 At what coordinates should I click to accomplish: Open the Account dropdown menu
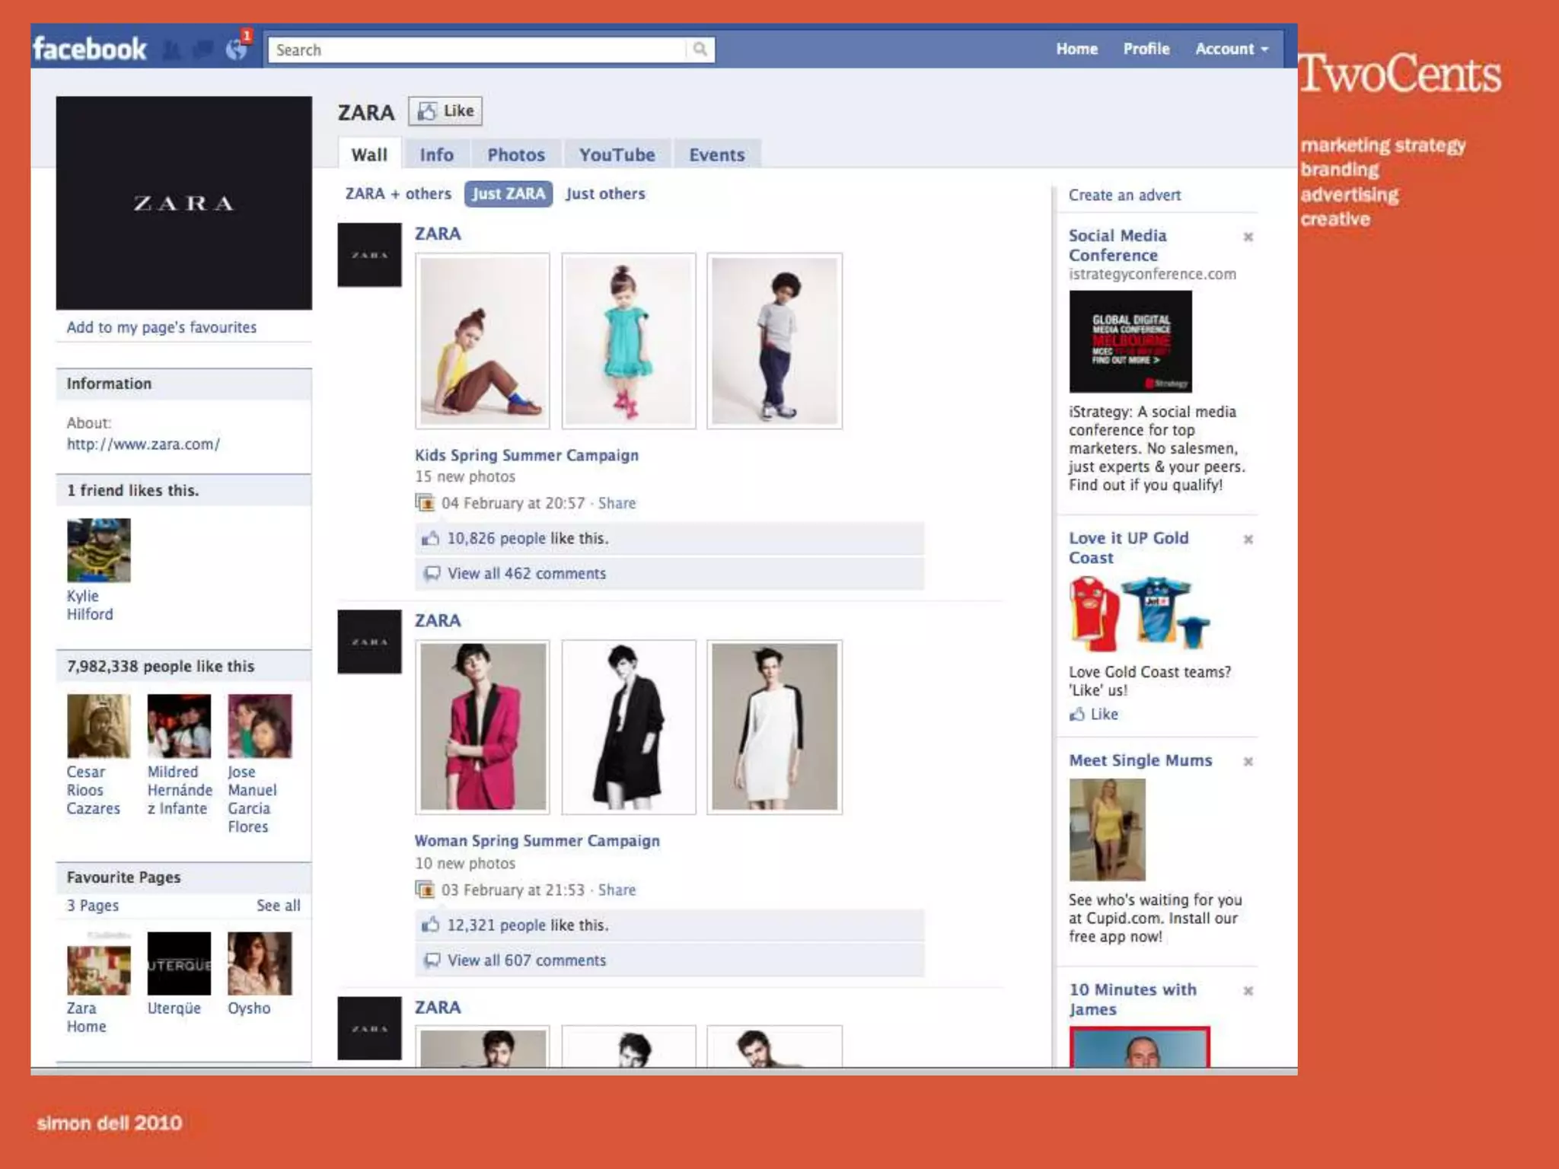point(1231,49)
